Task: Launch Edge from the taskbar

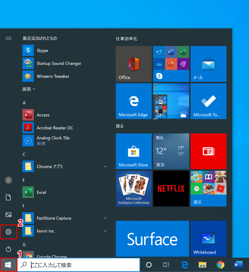Action: 184,265
